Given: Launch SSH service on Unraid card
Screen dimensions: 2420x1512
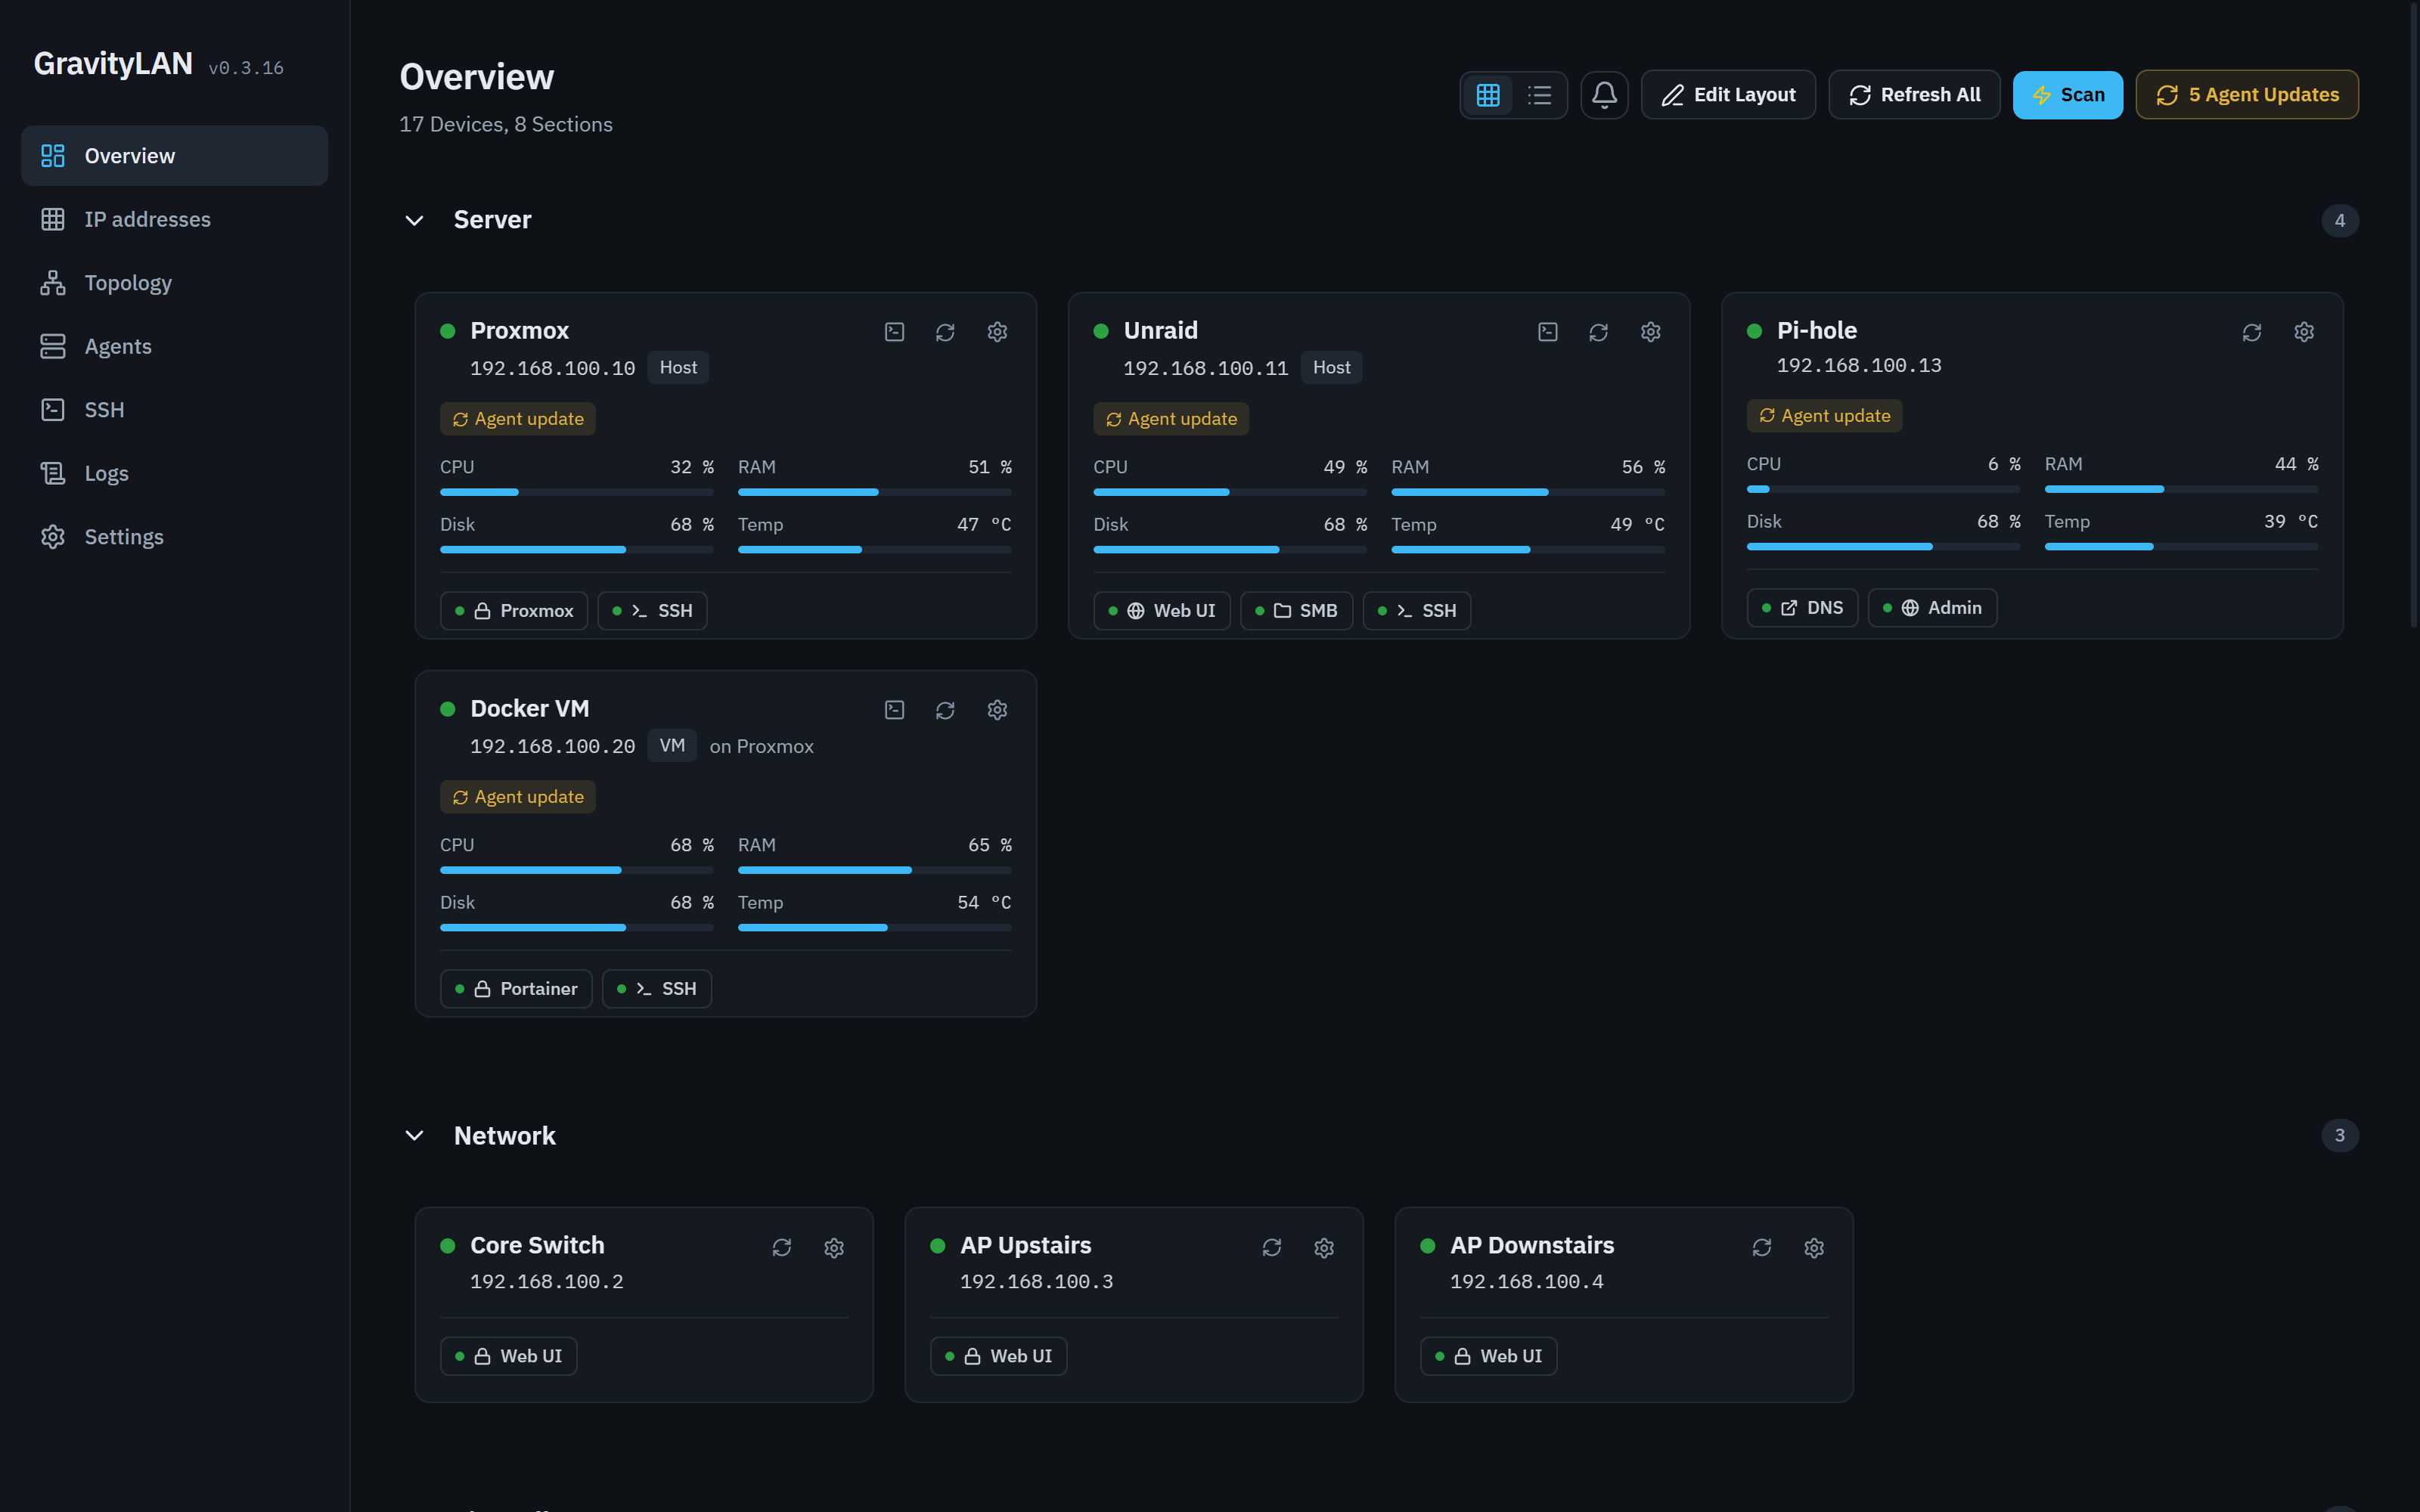Looking at the screenshot, I should 1416,611.
